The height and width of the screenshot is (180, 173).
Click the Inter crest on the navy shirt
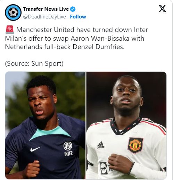(x=68, y=146)
